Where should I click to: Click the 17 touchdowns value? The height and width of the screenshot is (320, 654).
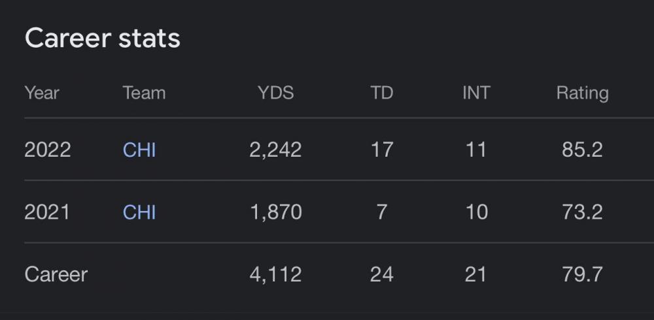[382, 150]
